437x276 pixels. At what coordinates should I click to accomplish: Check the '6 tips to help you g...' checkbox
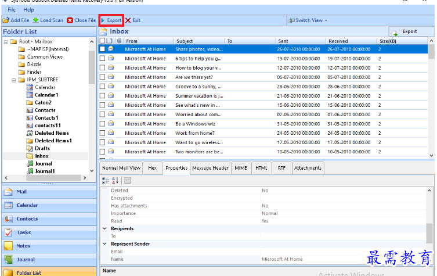click(102, 58)
